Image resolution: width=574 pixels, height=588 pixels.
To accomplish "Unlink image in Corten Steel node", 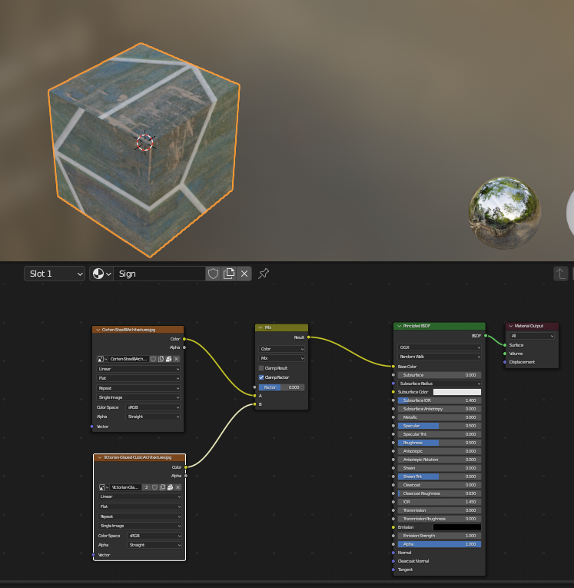I will [x=176, y=359].
